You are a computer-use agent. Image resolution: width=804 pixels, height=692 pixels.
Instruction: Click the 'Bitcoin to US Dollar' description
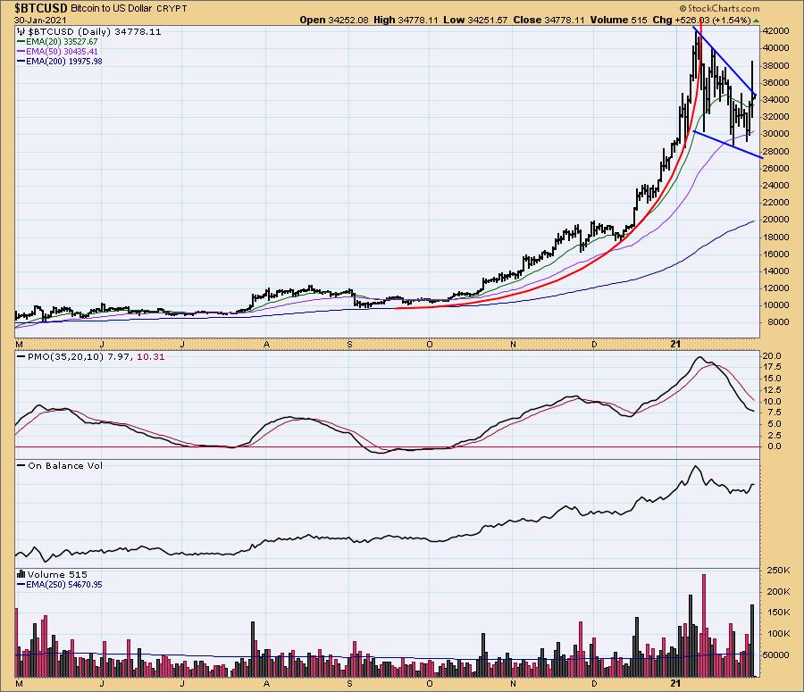(x=112, y=8)
